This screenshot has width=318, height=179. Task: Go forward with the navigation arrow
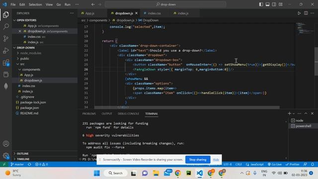click(x=99, y=4)
